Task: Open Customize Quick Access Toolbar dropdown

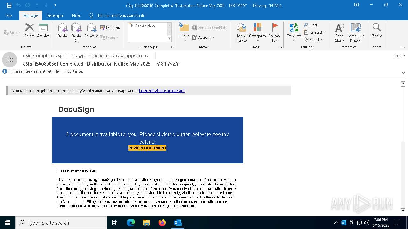Action: pos(55,5)
